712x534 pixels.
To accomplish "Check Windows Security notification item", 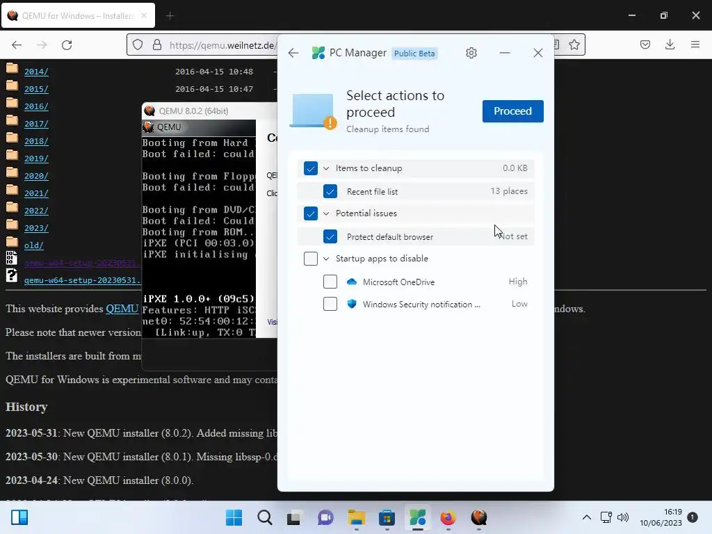I will click(330, 304).
